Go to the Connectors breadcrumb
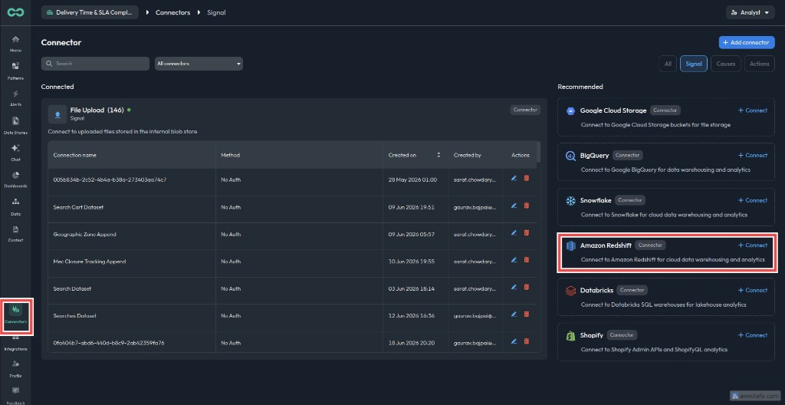785x405 pixels. coord(172,12)
